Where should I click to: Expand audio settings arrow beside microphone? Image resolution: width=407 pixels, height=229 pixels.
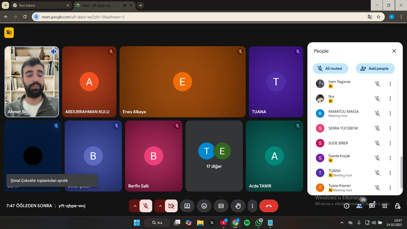(x=135, y=206)
